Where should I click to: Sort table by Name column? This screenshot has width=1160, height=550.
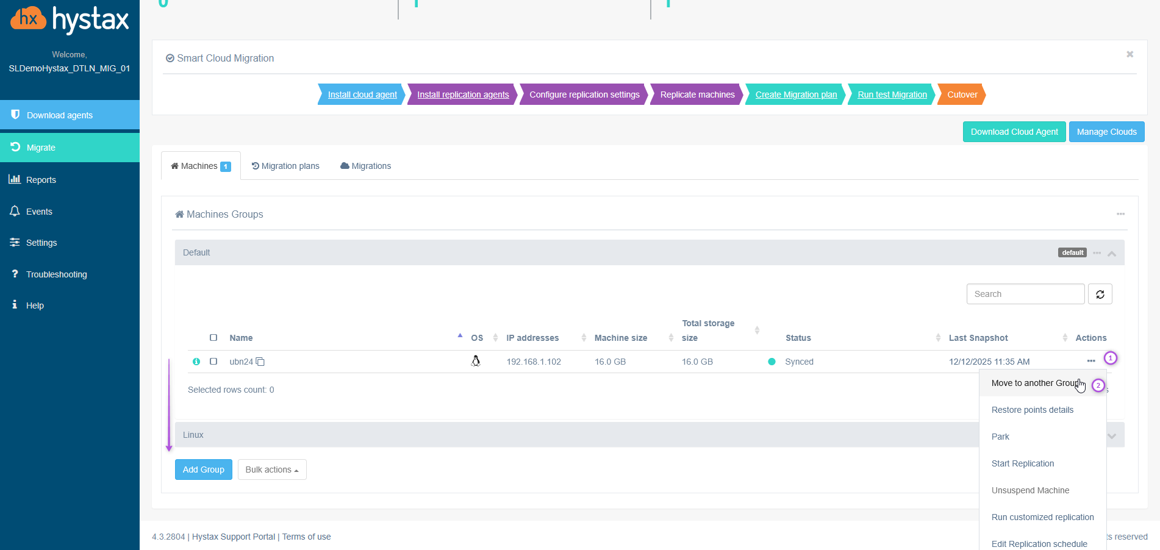pos(242,338)
